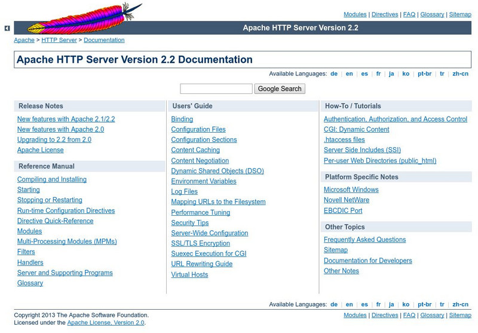This screenshot has width=478, height=333.
Task: Open Security Tips link
Action: (x=190, y=223)
